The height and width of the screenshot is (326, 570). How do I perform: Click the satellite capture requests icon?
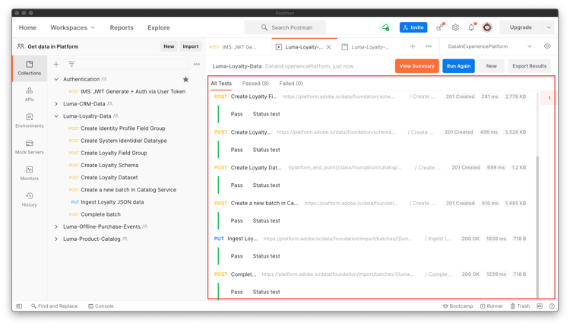click(440, 27)
